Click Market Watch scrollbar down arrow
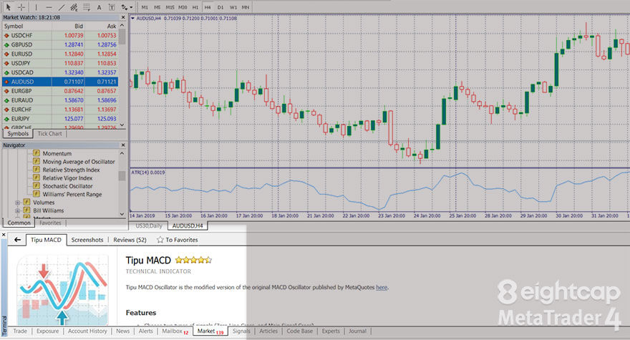This screenshot has width=630, height=340. pos(122,125)
